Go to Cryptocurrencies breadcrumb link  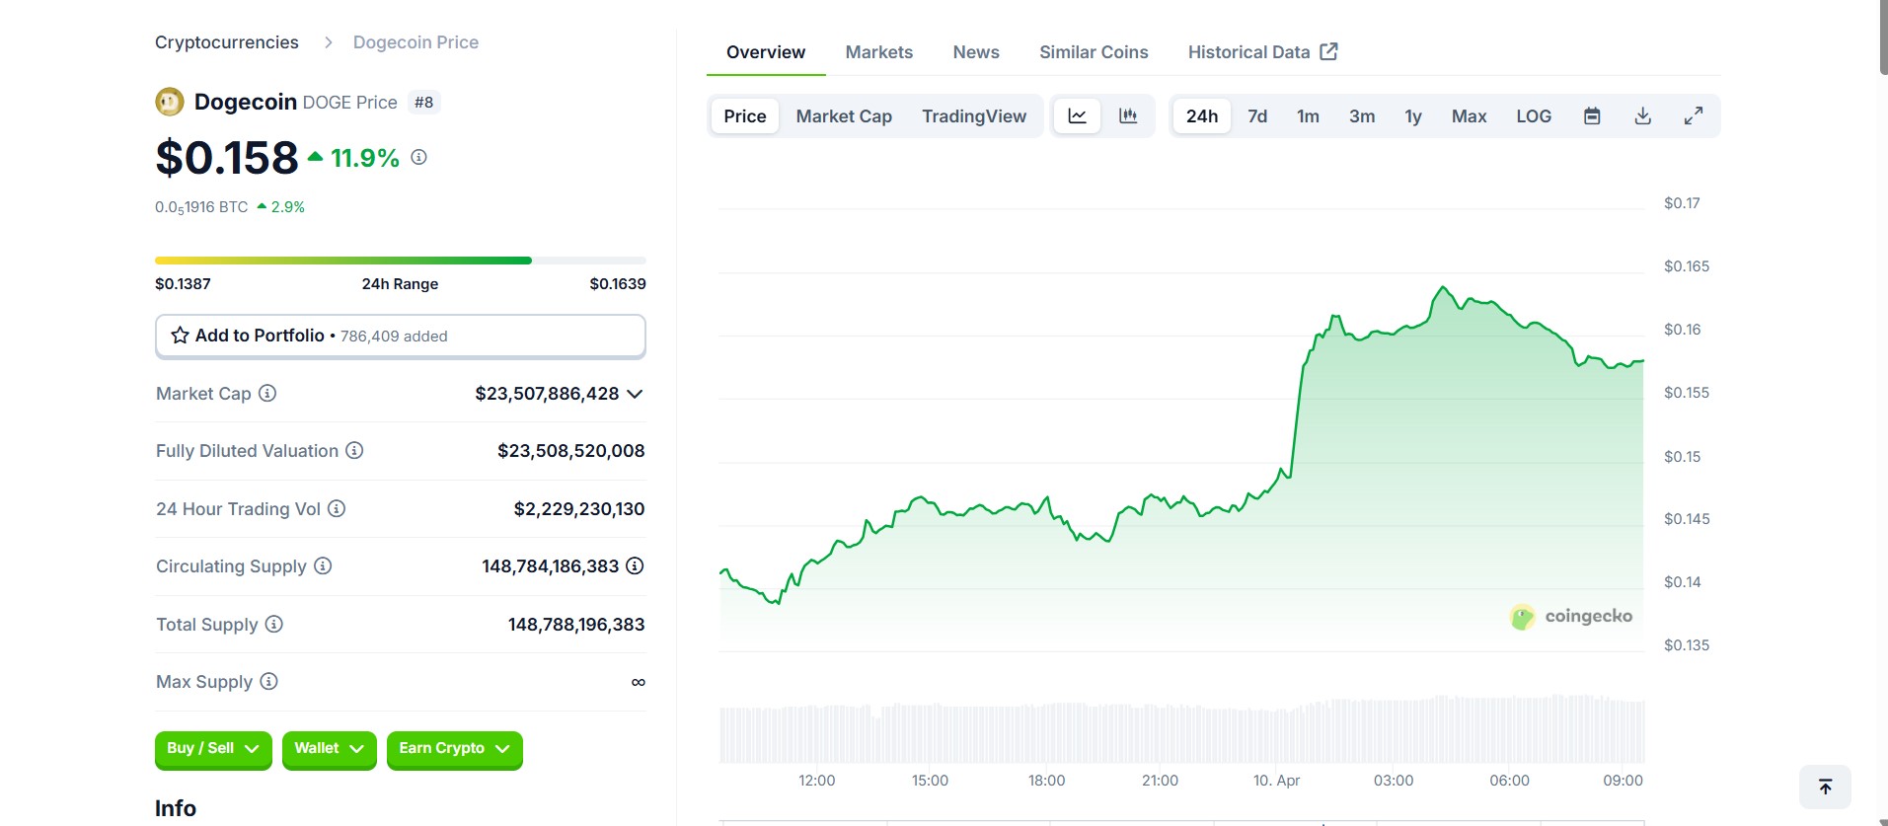[227, 42]
